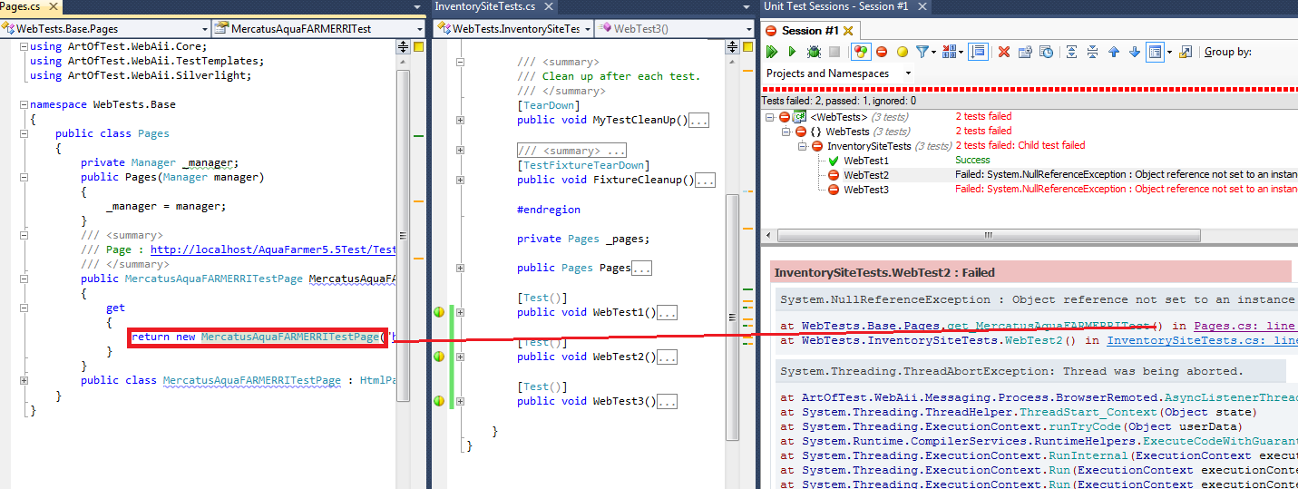
Task: Expand collapsed FixtureCleanup method
Action: [460, 180]
